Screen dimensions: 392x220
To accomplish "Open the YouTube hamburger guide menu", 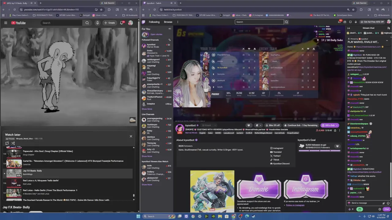I will (6, 23).
